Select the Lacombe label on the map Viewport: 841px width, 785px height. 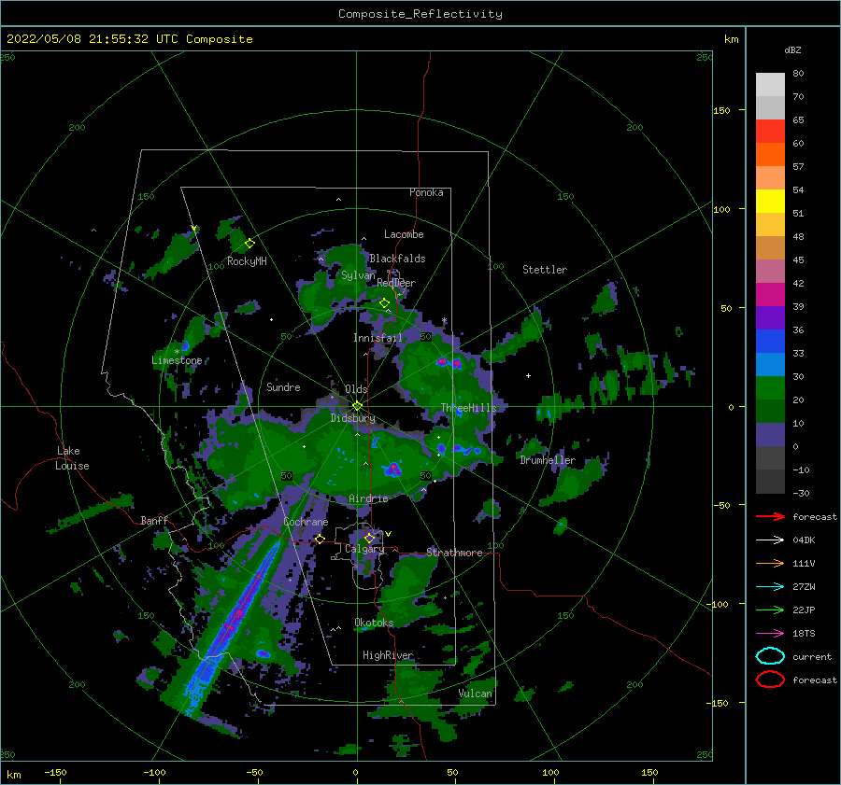pos(404,234)
